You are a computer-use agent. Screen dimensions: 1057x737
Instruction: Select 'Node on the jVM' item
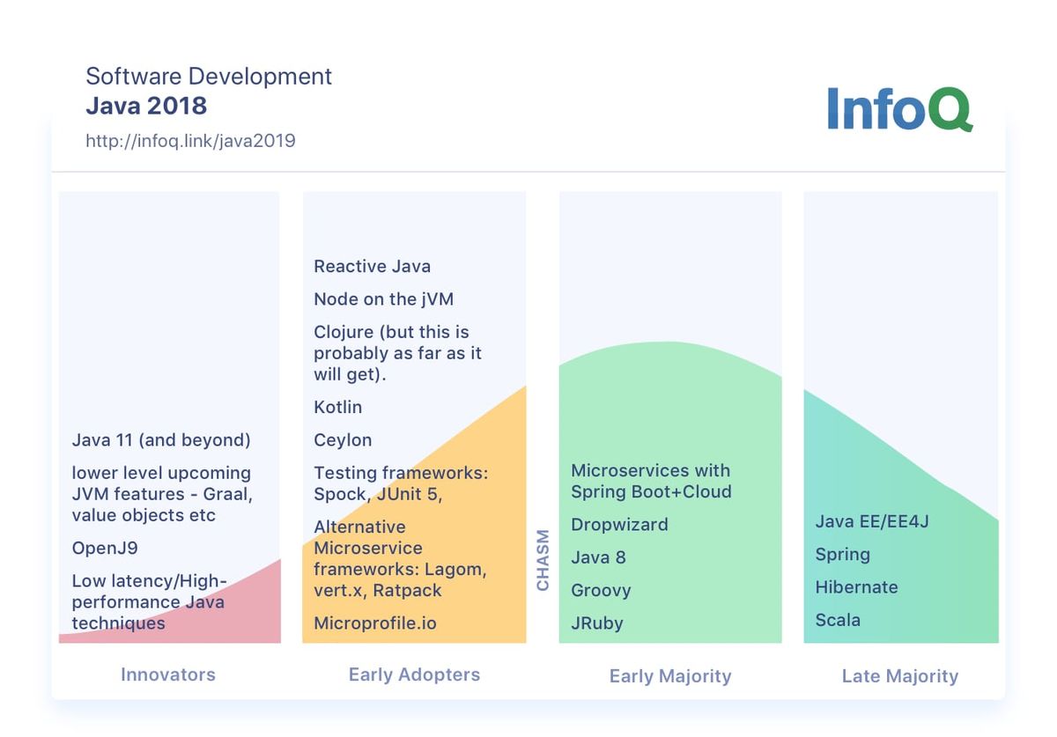[x=384, y=298]
